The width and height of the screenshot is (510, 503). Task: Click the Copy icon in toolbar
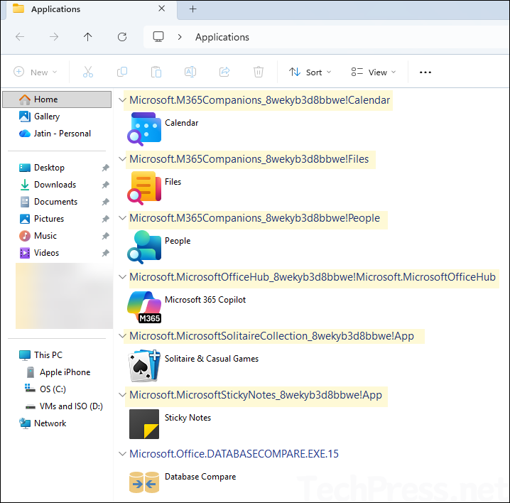[122, 72]
